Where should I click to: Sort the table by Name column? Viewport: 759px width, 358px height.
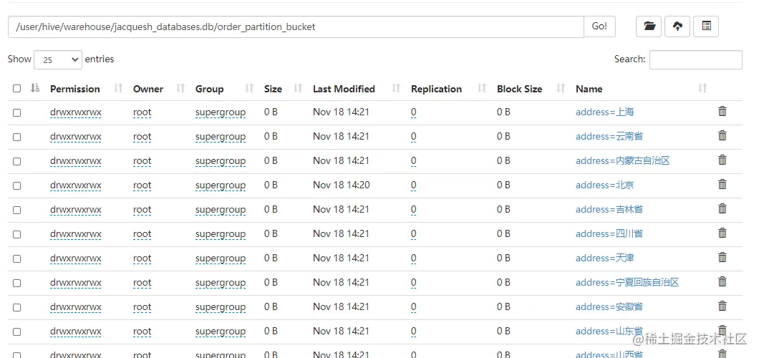[x=589, y=89]
